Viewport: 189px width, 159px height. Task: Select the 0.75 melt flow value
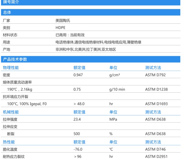tap(77, 89)
